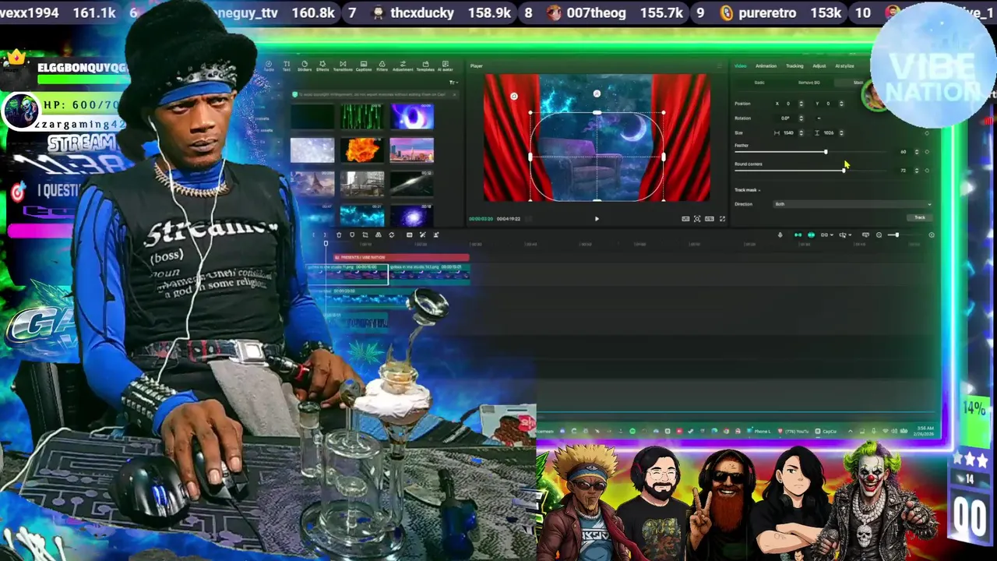Image resolution: width=997 pixels, height=561 pixels.
Task: Switch to the Adjust tab
Action: [819, 66]
